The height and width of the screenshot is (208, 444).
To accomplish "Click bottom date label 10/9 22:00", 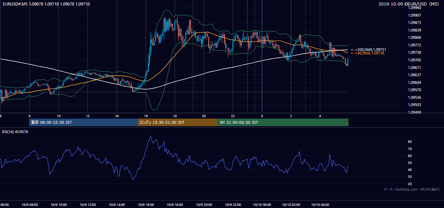I will tap(233, 205).
